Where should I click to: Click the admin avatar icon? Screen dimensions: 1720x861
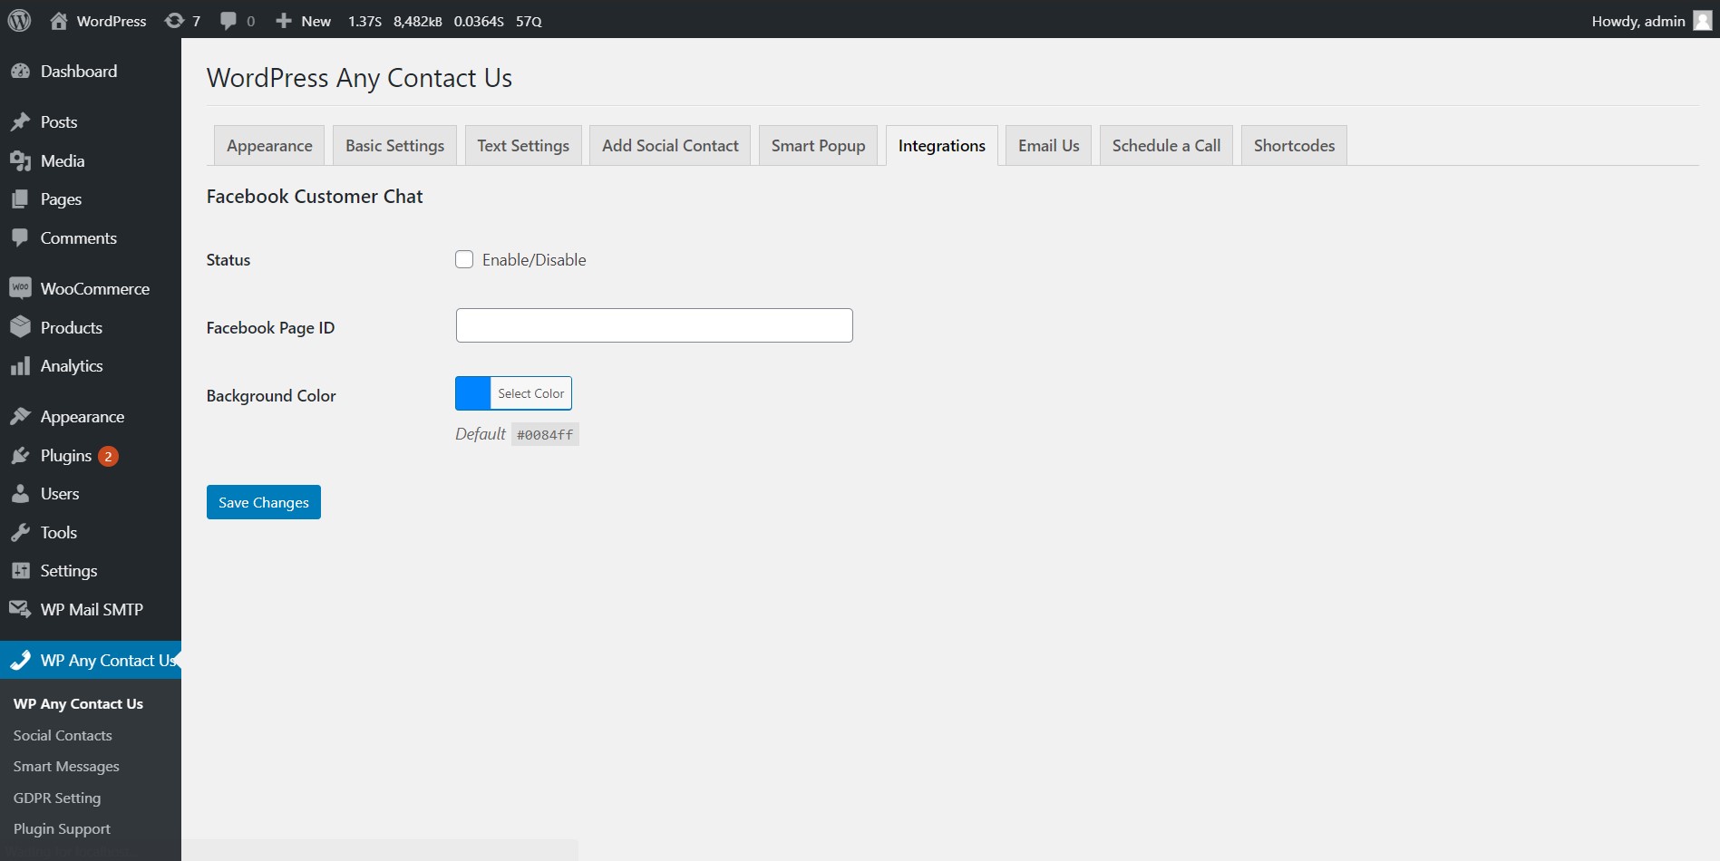point(1703,21)
